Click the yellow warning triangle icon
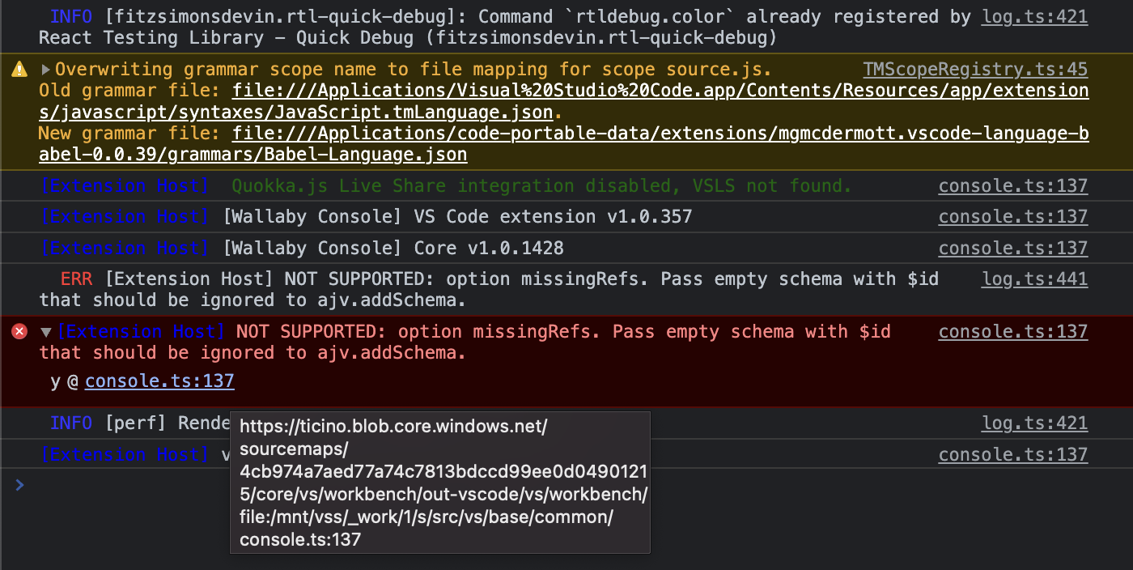Image resolution: width=1133 pixels, height=570 pixels. click(18, 69)
